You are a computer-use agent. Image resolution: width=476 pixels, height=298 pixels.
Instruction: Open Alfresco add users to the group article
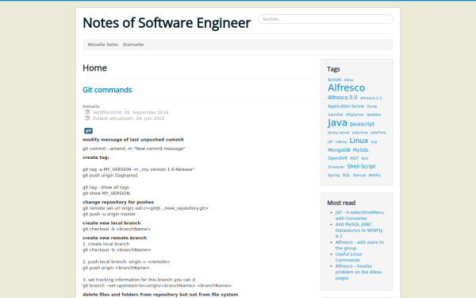[359, 245]
